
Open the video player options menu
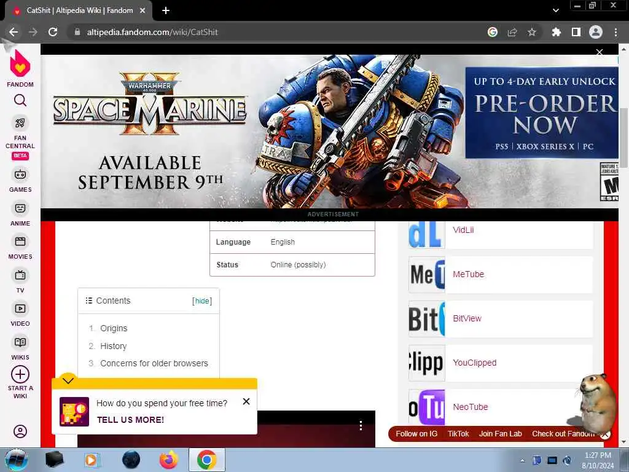[x=361, y=425]
